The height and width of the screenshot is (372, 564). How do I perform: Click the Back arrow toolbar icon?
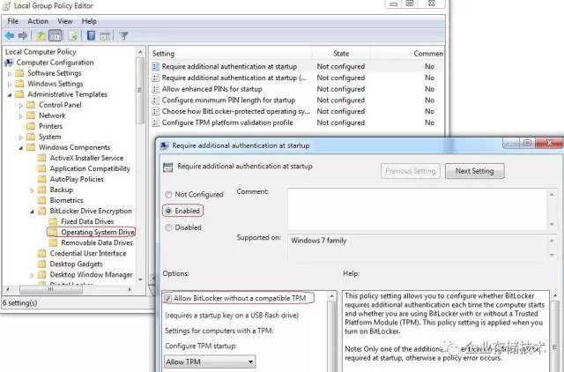pyautogui.click(x=10, y=35)
